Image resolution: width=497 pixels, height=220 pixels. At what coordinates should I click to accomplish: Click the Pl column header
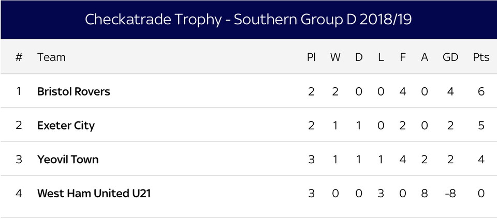(x=311, y=57)
